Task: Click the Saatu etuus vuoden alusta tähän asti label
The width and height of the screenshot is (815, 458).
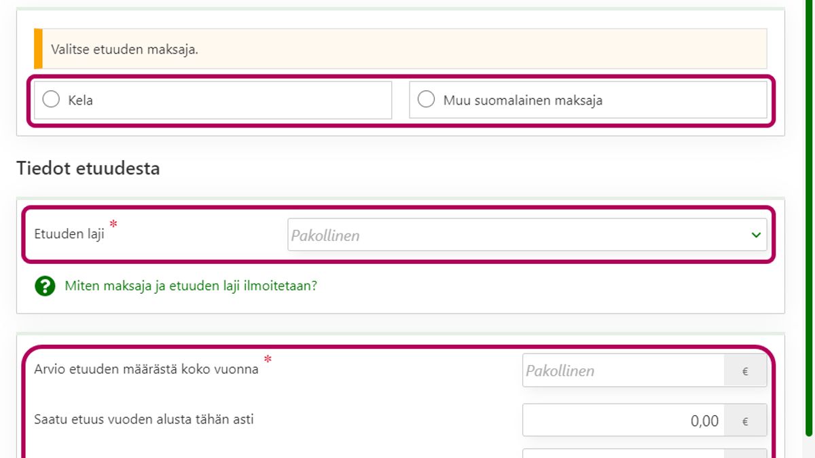Action: pyautogui.click(x=143, y=419)
